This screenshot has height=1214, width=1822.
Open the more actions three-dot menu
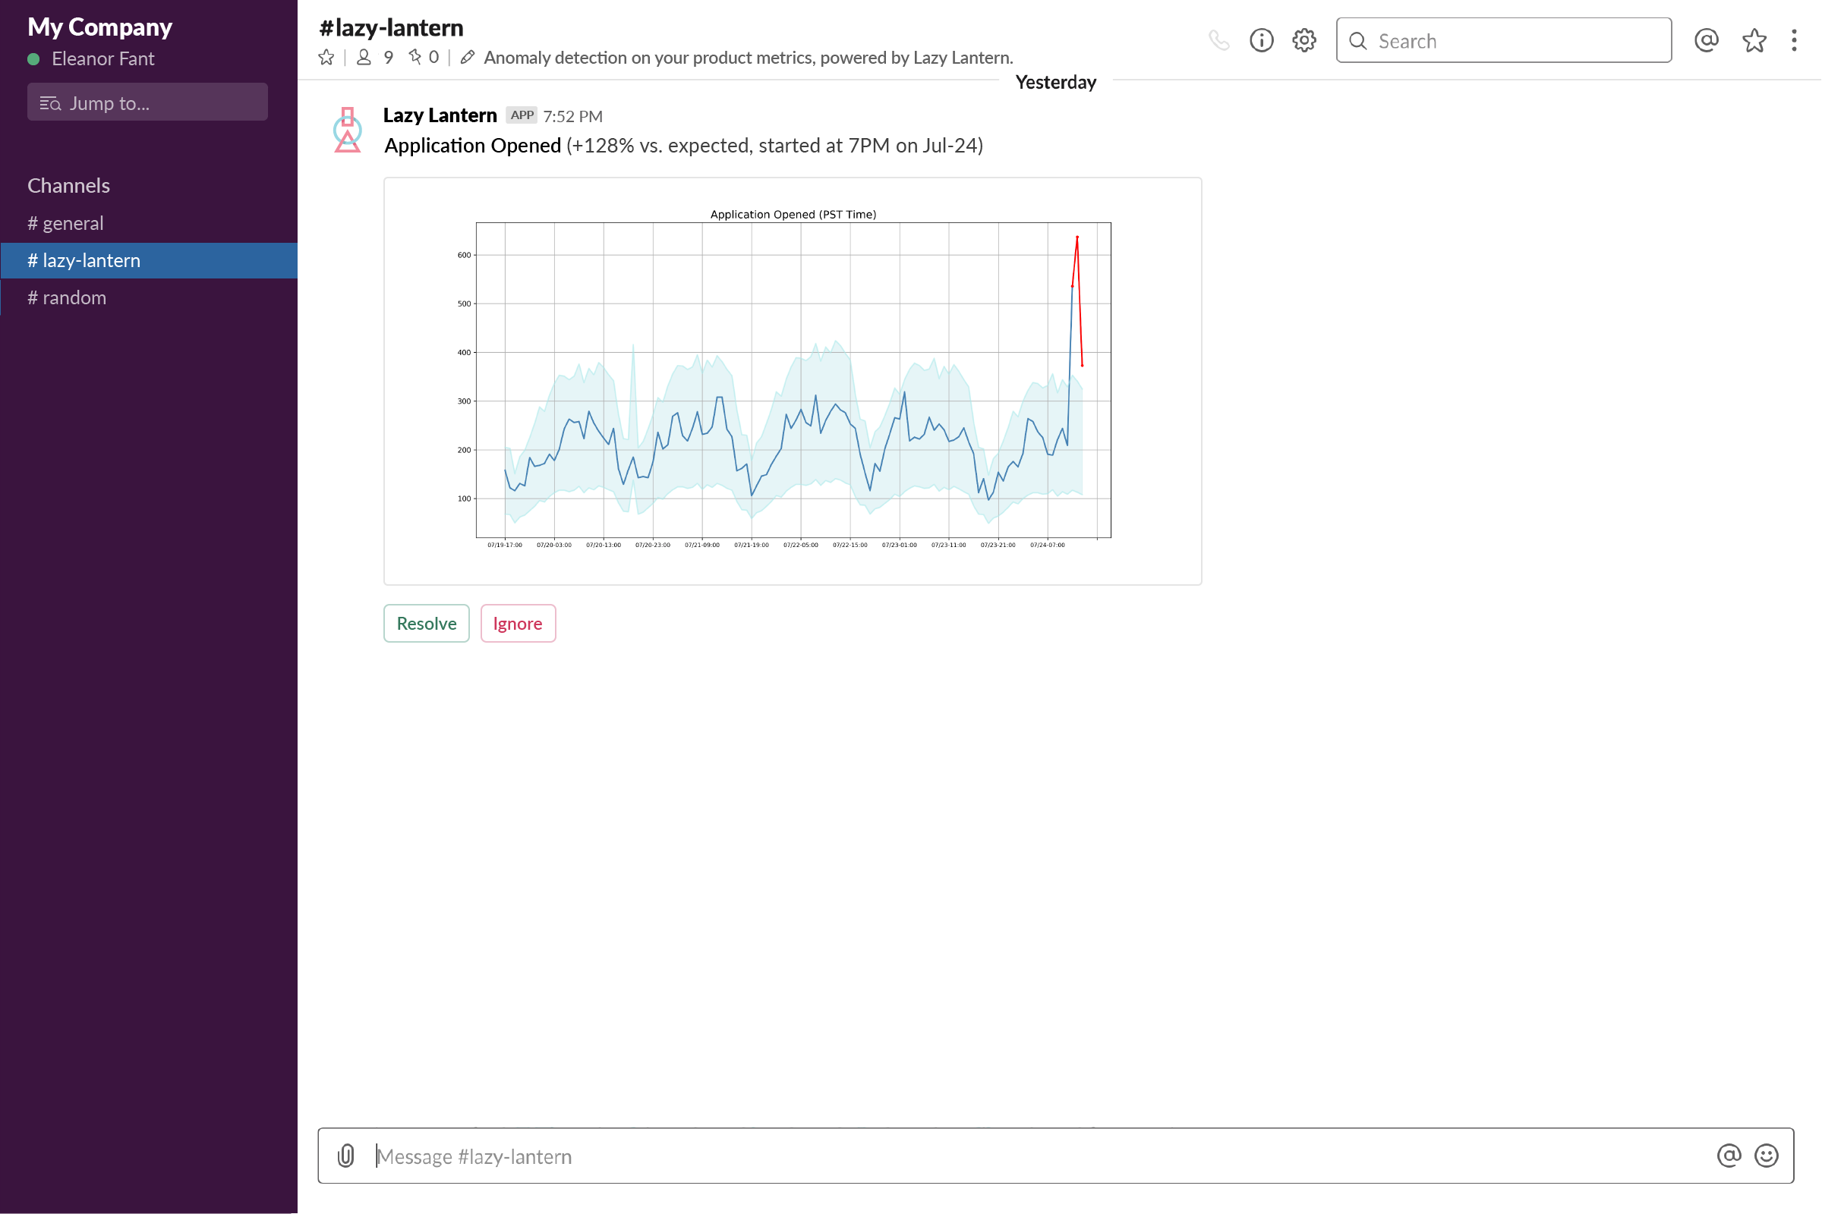(x=1795, y=40)
